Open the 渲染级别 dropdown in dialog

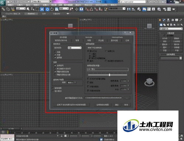pyautogui.click(x=74, y=48)
